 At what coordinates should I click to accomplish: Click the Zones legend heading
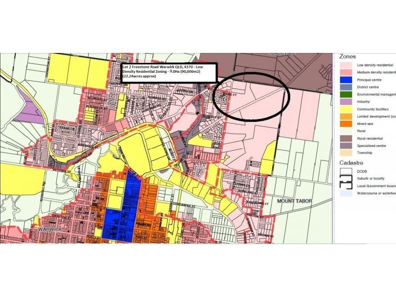coord(347,56)
